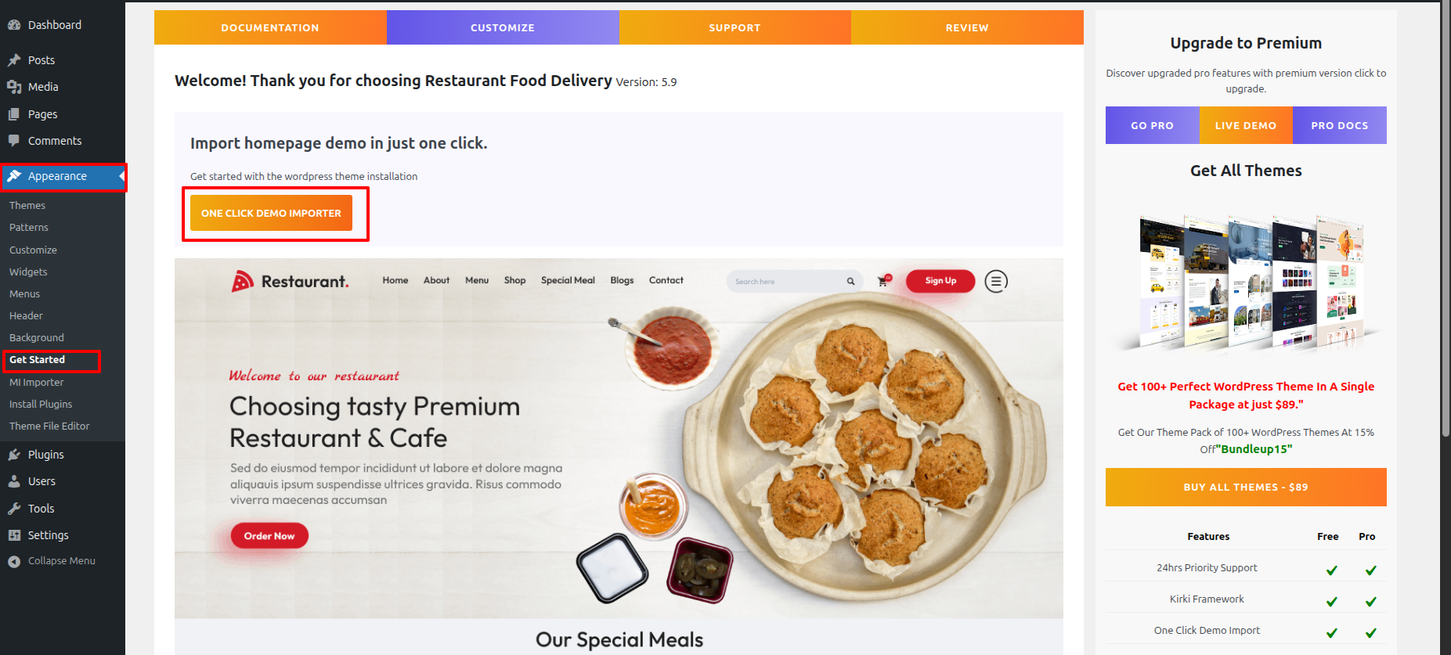Open the Tools wrench icon
Screen dimensions: 1451x655
(x=14, y=509)
